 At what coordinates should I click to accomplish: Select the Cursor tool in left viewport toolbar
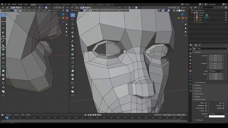click(3, 19)
